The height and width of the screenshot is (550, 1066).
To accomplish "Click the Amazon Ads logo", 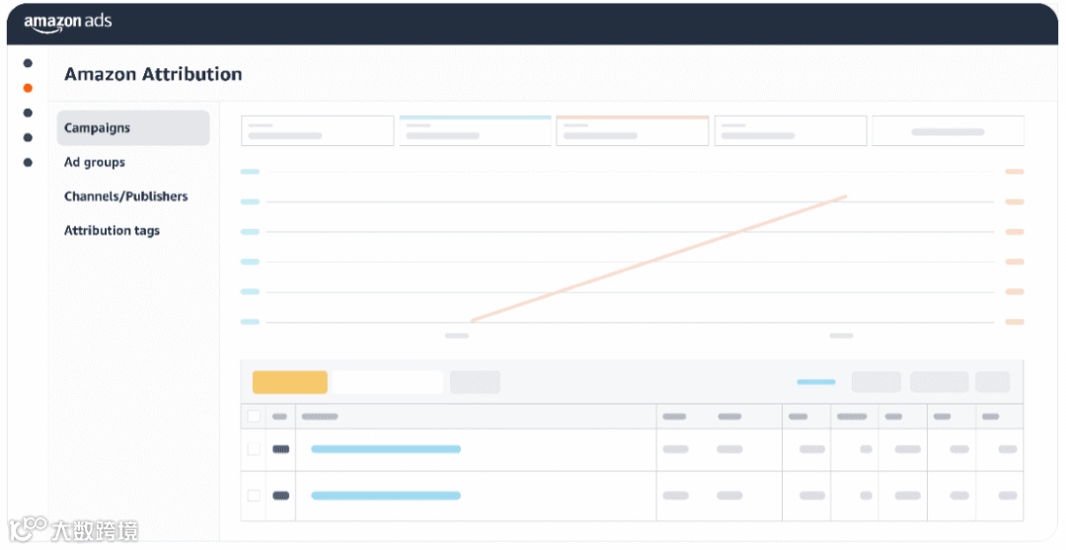I will pyautogui.click(x=67, y=22).
